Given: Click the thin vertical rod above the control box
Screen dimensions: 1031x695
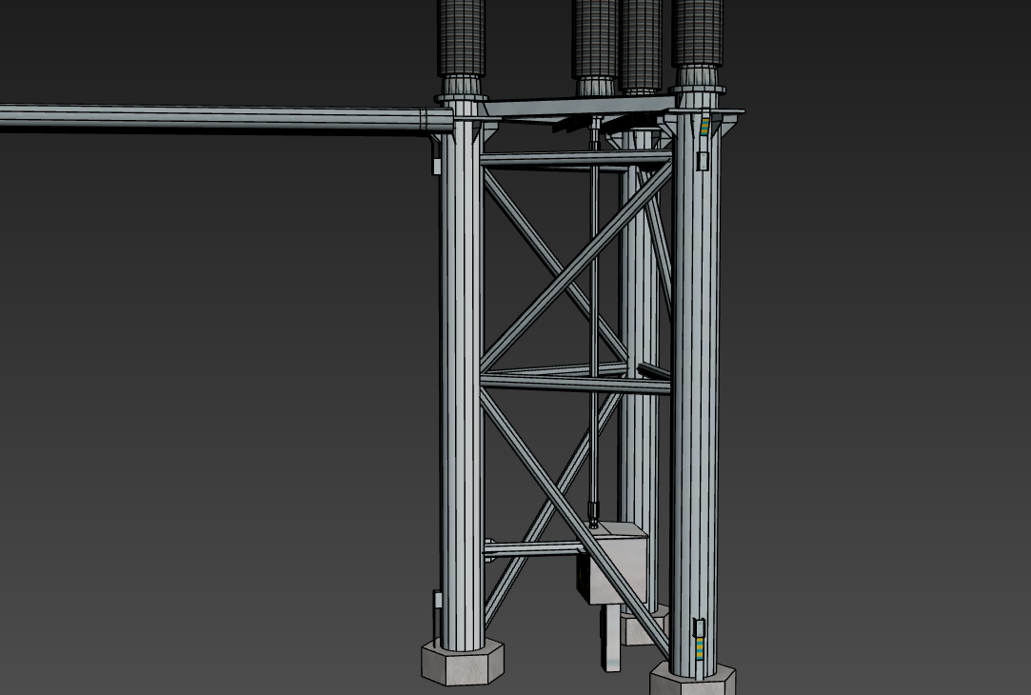Looking at the screenshot, I should [x=593, y=314].
